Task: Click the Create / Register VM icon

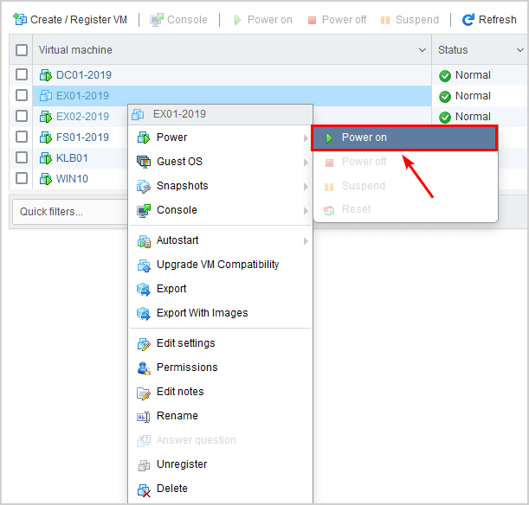Action: tap(20, 20)
